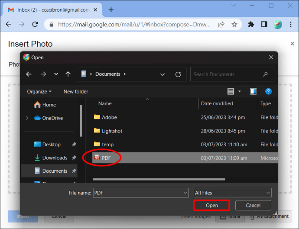Click the share page icon in address bar
The height and width of the screenshot is (229, 299).
221,25
